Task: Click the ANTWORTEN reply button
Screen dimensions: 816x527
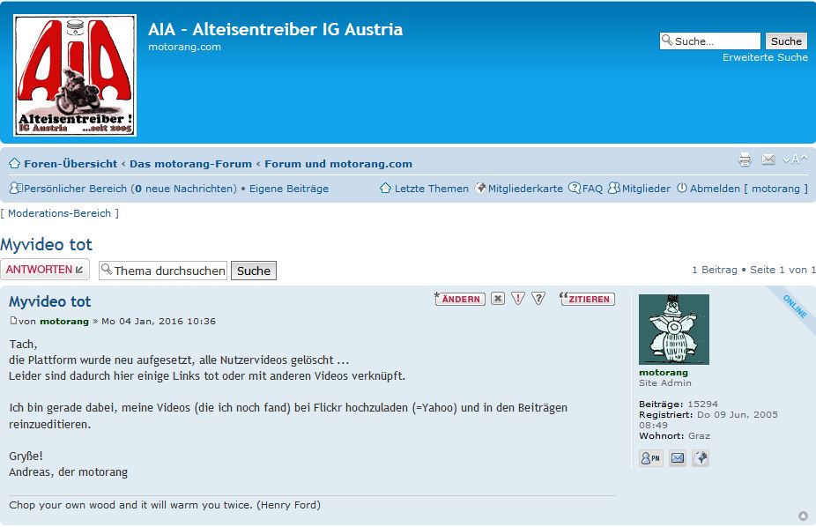Action: (x=45, y=270)
